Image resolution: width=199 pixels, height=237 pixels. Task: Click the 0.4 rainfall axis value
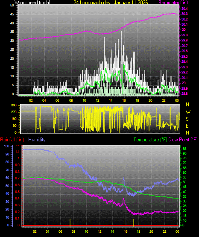click(x=18, y=198)
